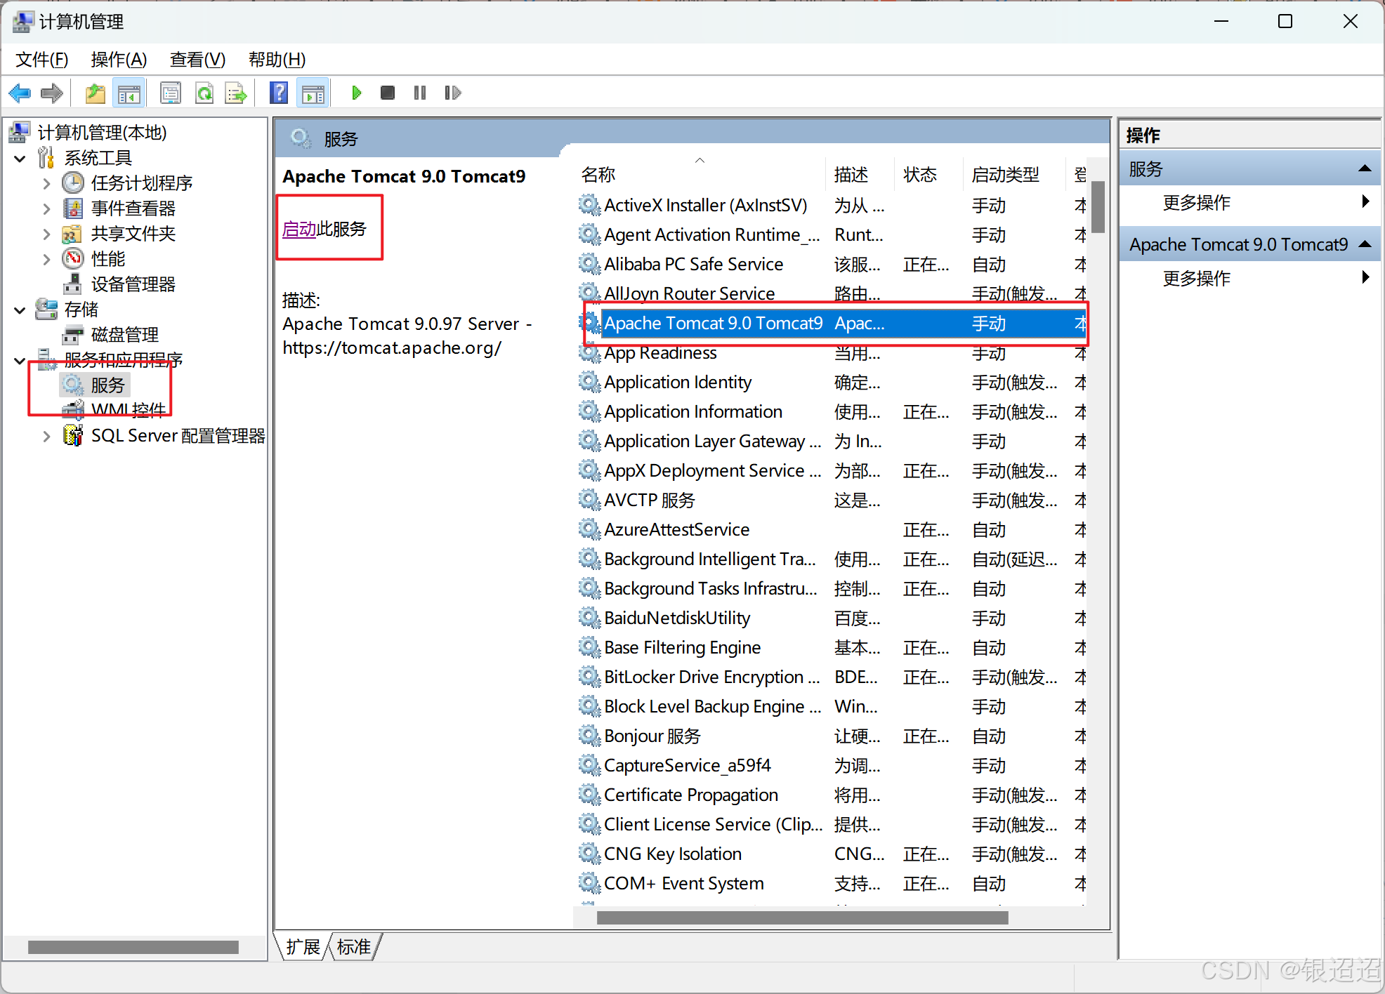
Task: Expand the 任务计划程序 tree node
Action: click(x=46, y=184)
